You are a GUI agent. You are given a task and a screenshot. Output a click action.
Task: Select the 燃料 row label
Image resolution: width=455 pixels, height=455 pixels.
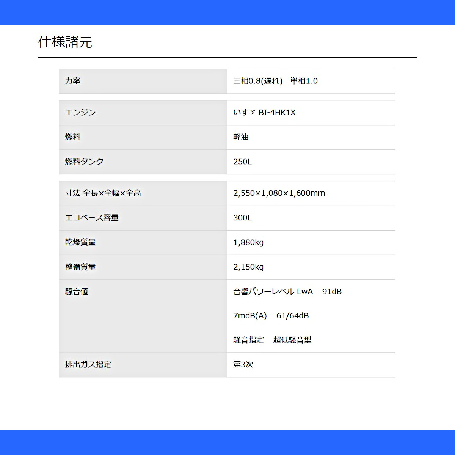click(x=73, y=137)
